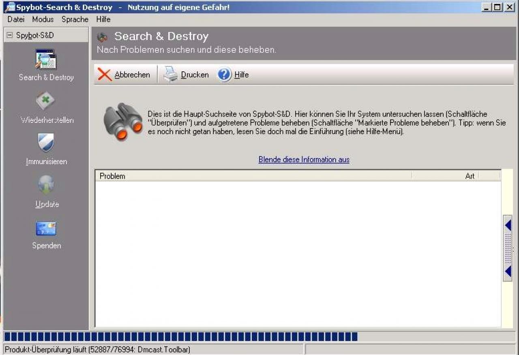This screenshot has width=519, height=355.
Task: Maximize the Spybot window
Action: pyautogui.click(x=497, y=7)
